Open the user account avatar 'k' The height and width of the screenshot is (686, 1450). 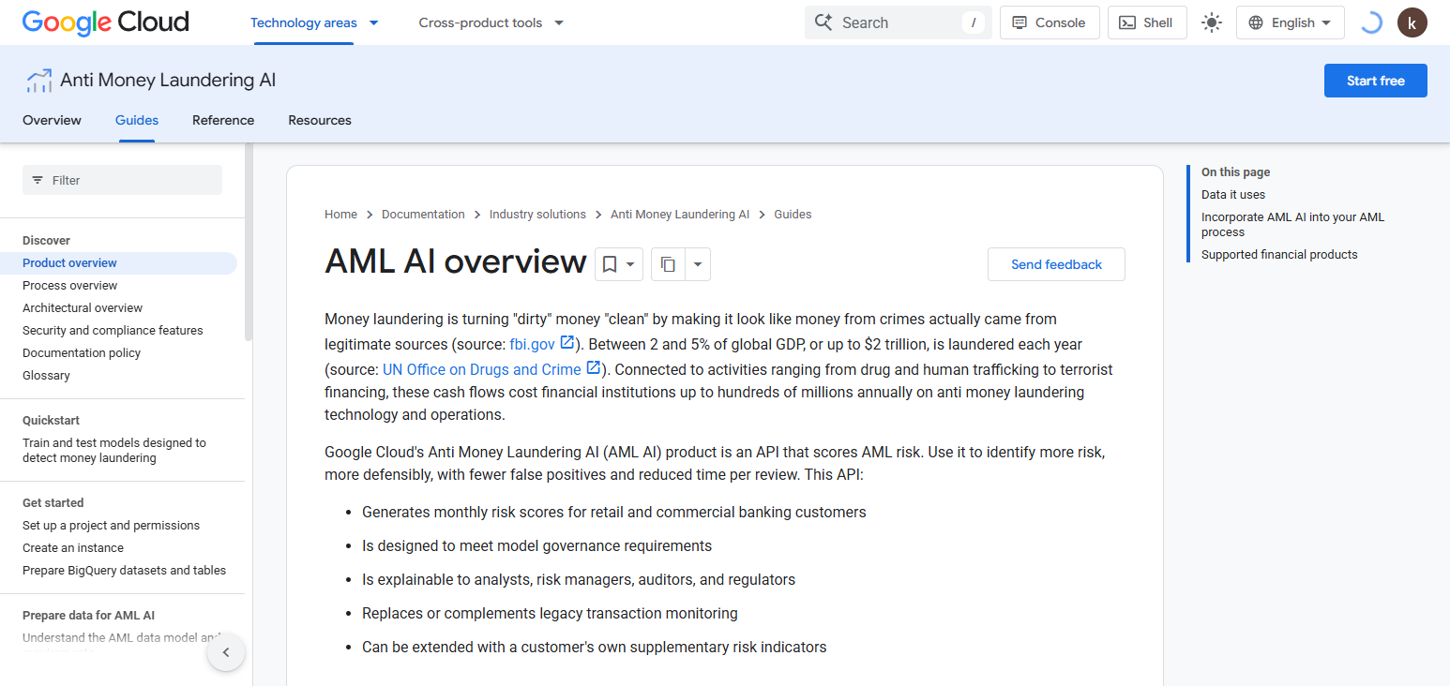pyautogui.click(x=1412, y=22)
